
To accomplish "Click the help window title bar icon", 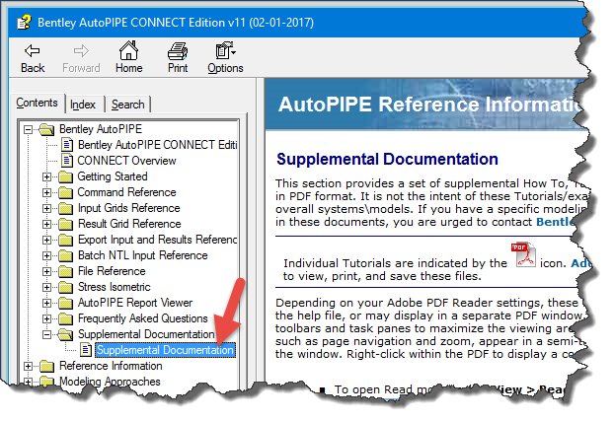I will (24, 22).
